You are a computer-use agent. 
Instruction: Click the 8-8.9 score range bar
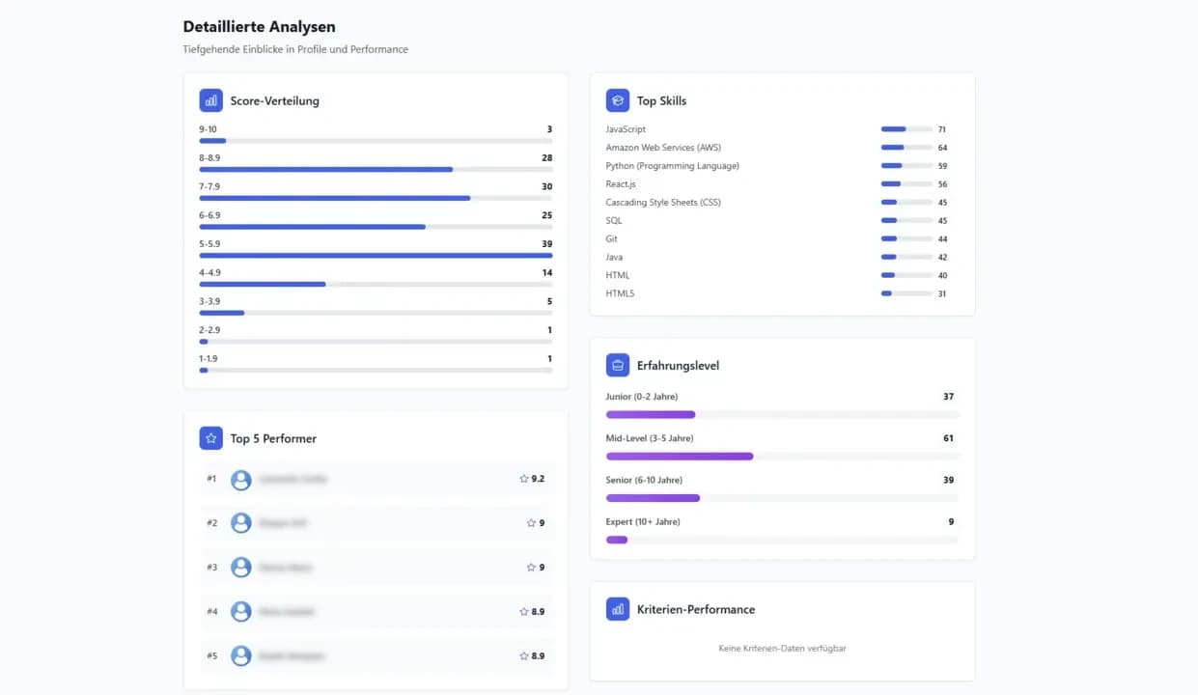click(376, 170)
